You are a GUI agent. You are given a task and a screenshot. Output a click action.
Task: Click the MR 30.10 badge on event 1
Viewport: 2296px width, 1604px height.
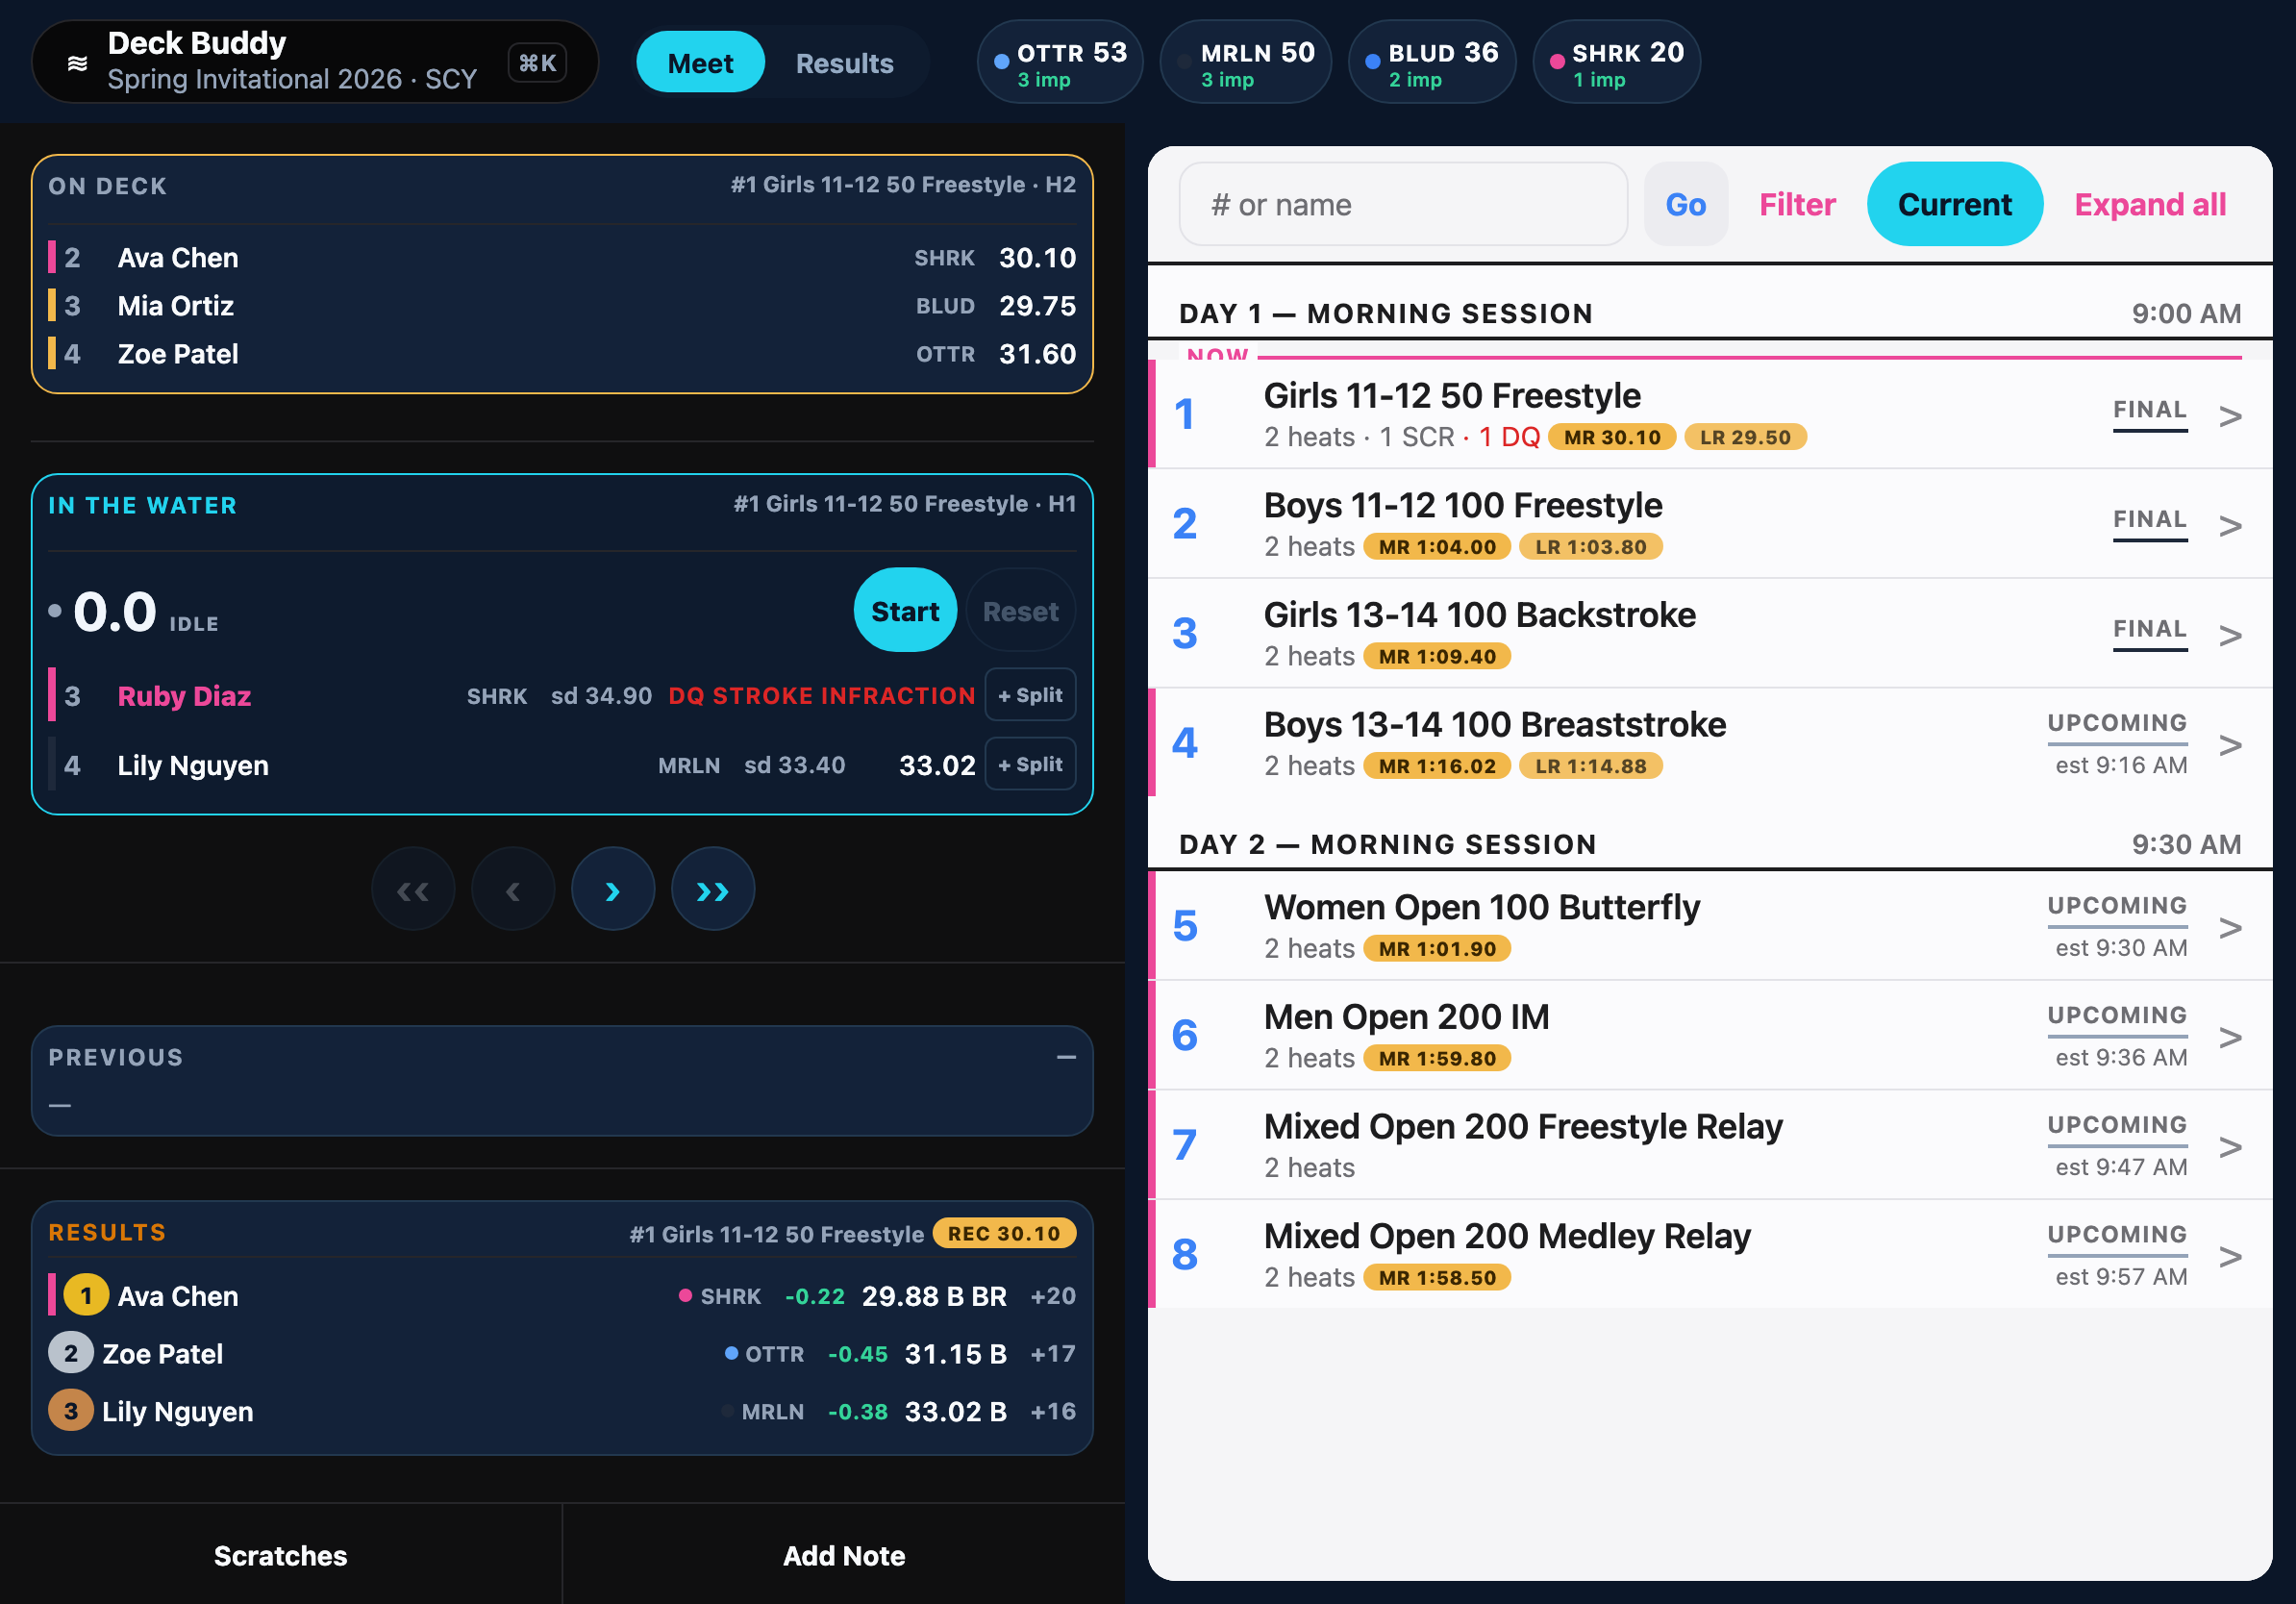tap(1611, 437)
